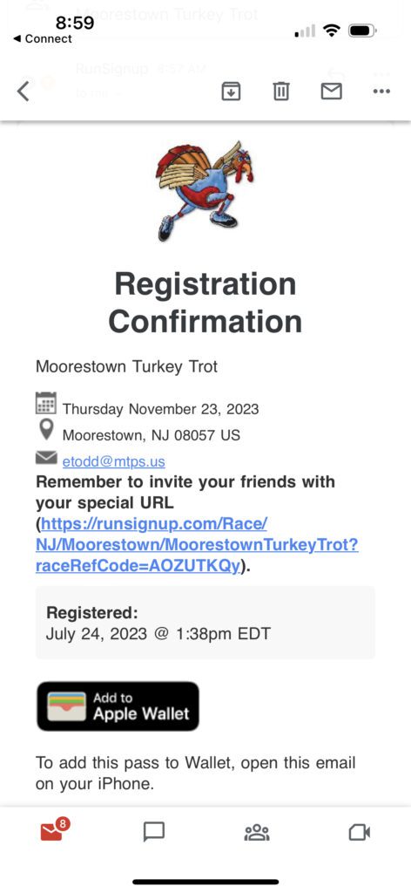Screen dimensions: 411x893
Task: Tap the Moorestown Turkey Trot race name
Action: (127, 366)
